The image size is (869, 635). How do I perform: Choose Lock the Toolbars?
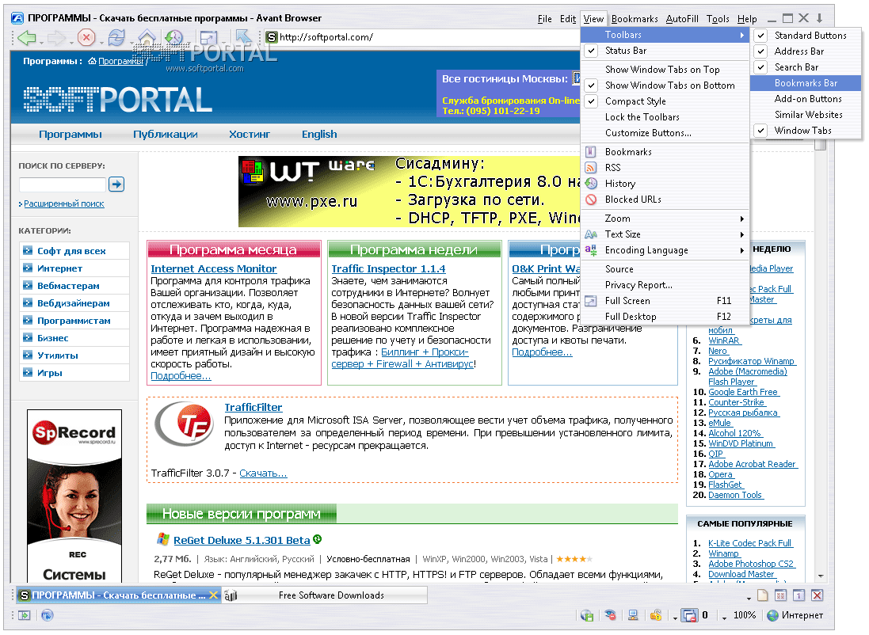coord(665,117)
